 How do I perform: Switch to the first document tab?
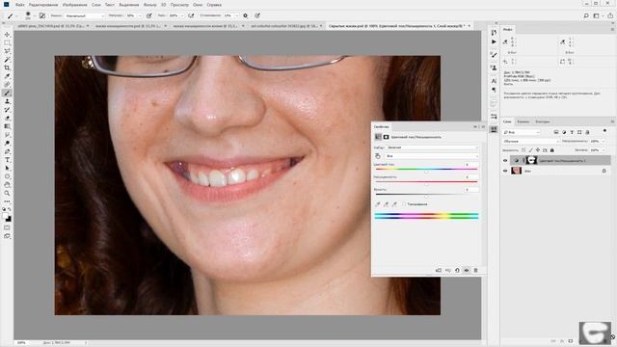50,26
